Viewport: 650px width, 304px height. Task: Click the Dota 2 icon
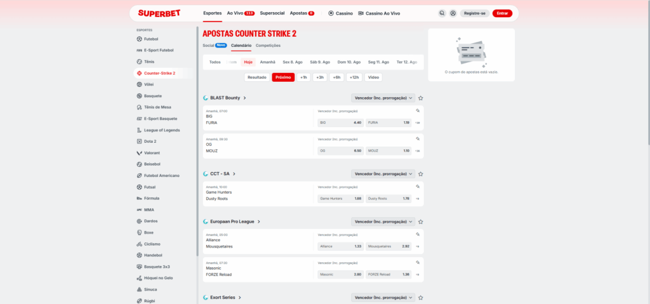tap(139, 142)
